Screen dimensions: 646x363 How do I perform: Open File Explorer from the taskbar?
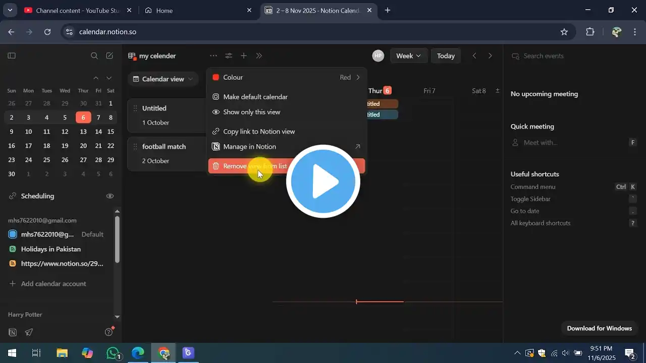[62, 353]
